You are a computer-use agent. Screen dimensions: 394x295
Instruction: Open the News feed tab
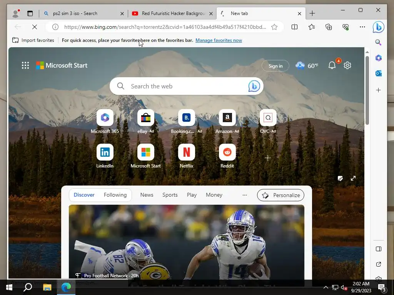pyautogui.click(x=147, y=195)
